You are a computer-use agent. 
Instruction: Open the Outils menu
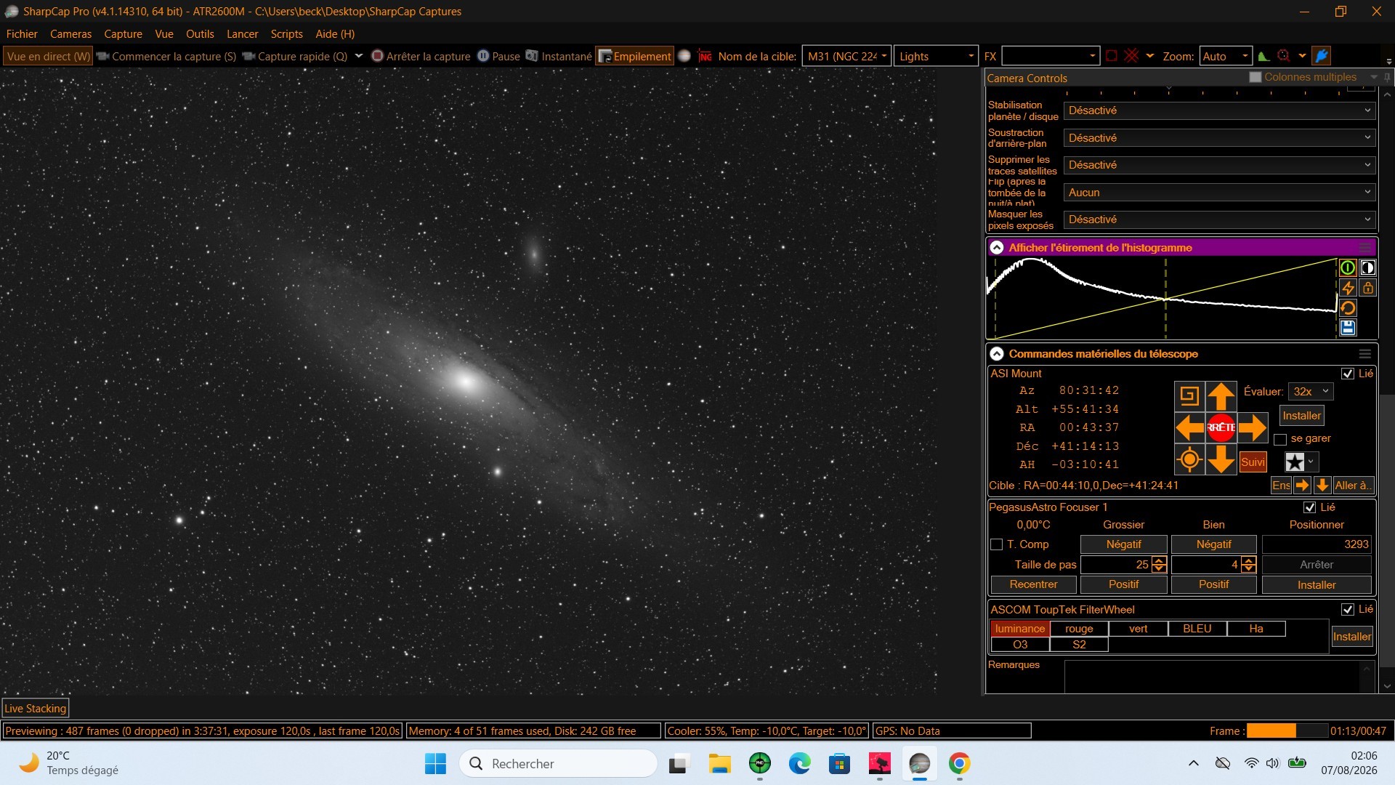[x=200, y=34]
